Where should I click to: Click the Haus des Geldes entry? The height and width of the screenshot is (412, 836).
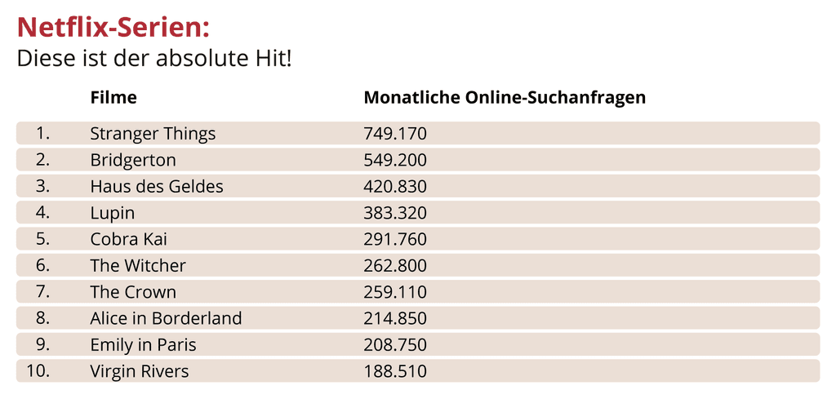[x=157, y=187]
